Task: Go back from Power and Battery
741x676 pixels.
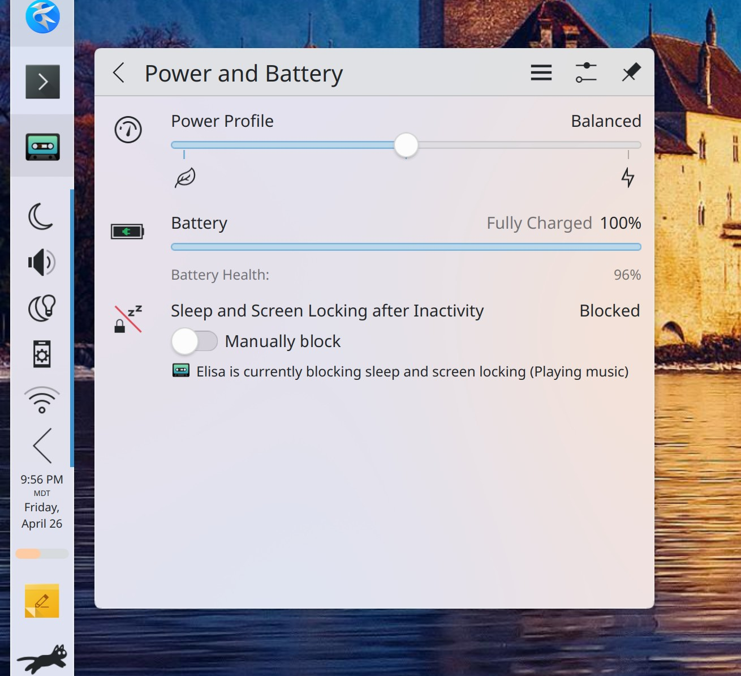Action: 119,73
